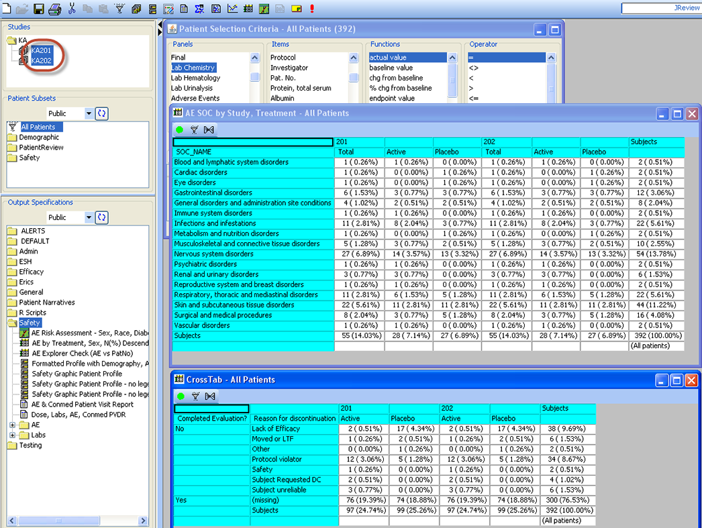Open the Patient Narratives folder
Image resolution: width=702 pixels, height=528 pixels.
tap(46, 303)
